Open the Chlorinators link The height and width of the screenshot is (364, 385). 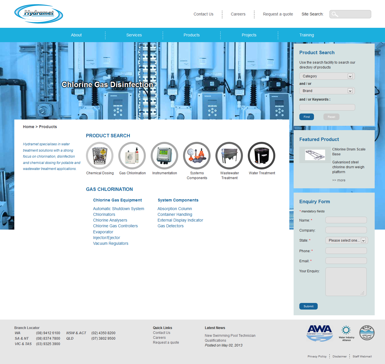pos(104,214)
